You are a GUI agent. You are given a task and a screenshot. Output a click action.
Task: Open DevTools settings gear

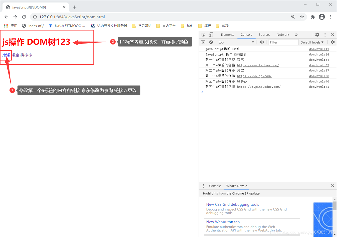point(317,35)
